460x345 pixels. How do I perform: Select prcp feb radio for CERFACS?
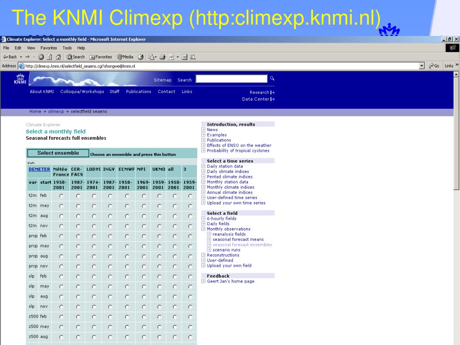point(78,236)
